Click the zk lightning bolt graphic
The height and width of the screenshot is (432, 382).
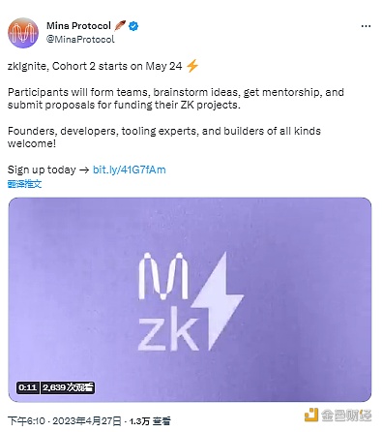tap(219, 300)
